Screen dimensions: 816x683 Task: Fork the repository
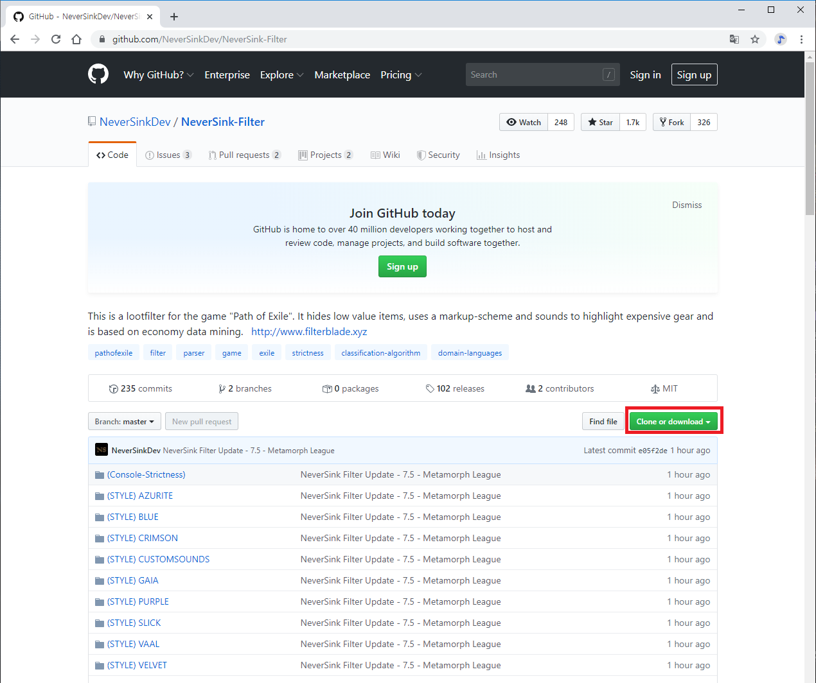(x=671, y=122)
